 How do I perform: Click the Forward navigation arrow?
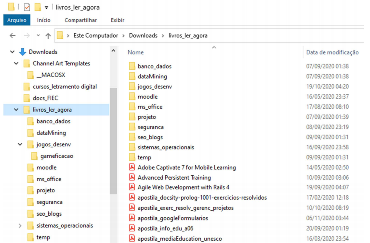(27, 36)
